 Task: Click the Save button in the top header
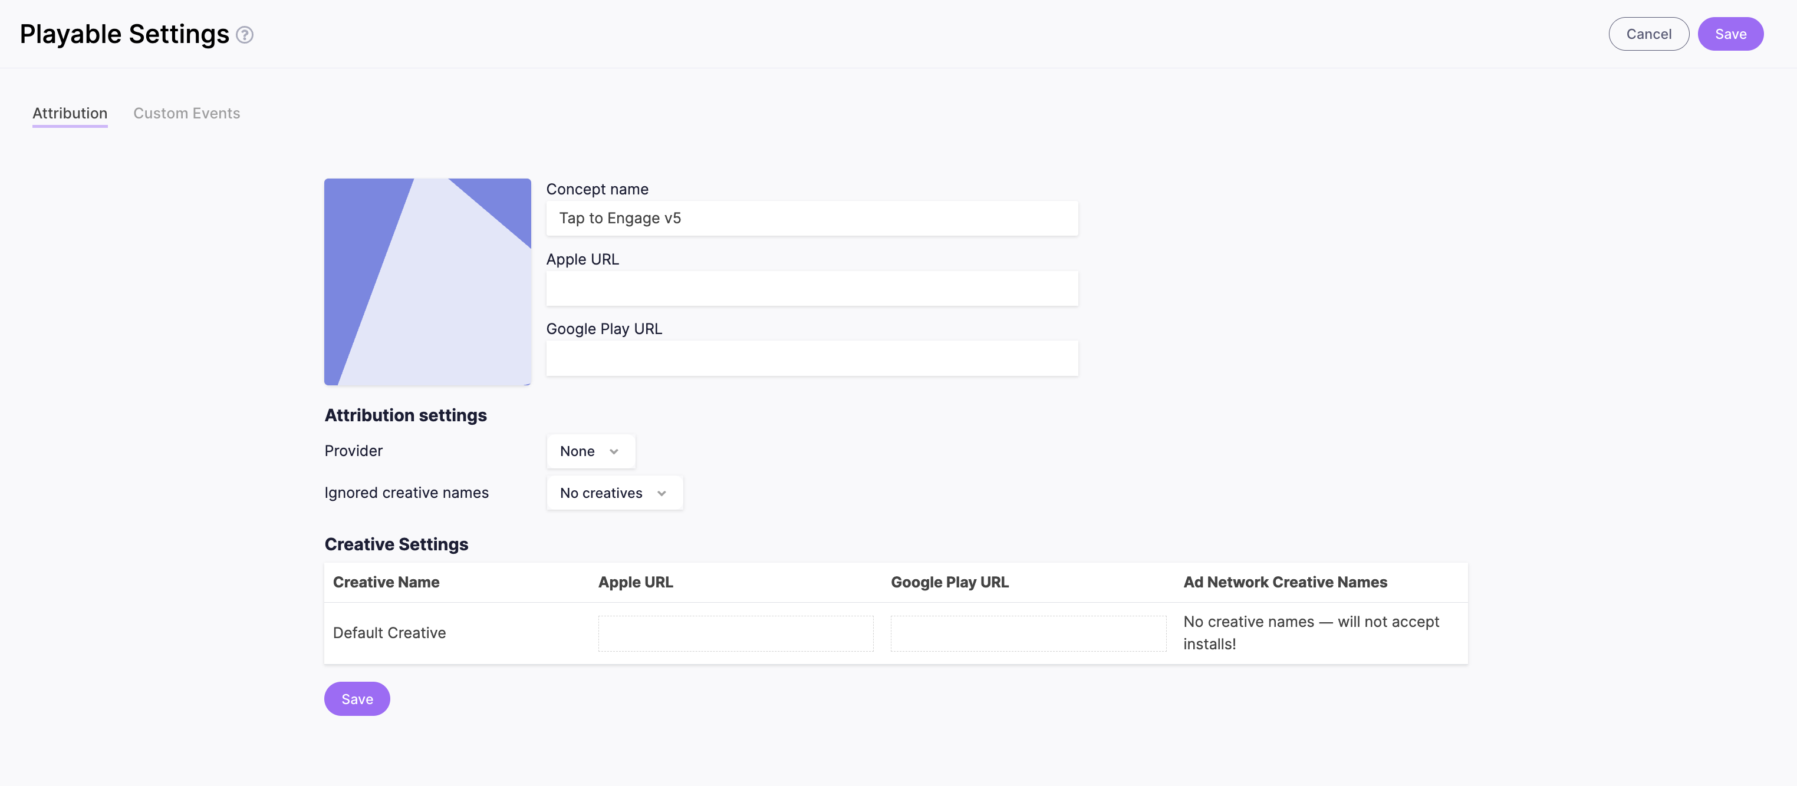coord(1730,34)
